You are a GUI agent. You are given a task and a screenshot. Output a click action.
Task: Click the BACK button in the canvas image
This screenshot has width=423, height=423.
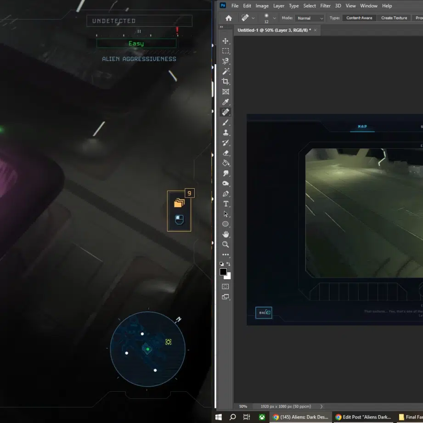(264, 313)
